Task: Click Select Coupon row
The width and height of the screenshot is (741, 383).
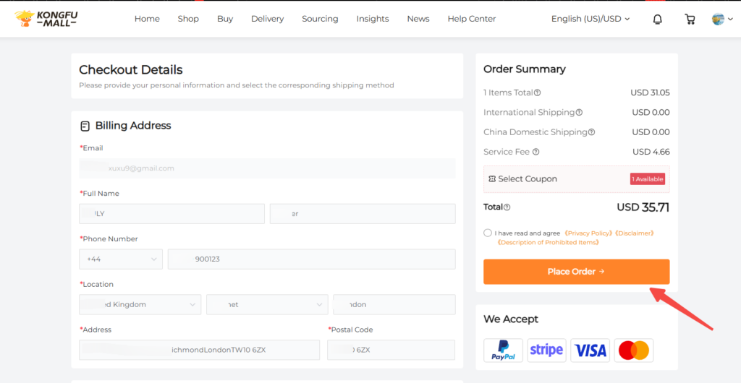Action: tap(576, 179)
